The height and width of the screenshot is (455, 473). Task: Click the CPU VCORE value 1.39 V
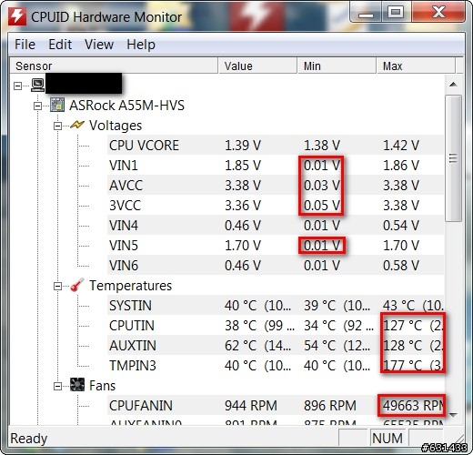pyautogui.click(x=243, y=146)
